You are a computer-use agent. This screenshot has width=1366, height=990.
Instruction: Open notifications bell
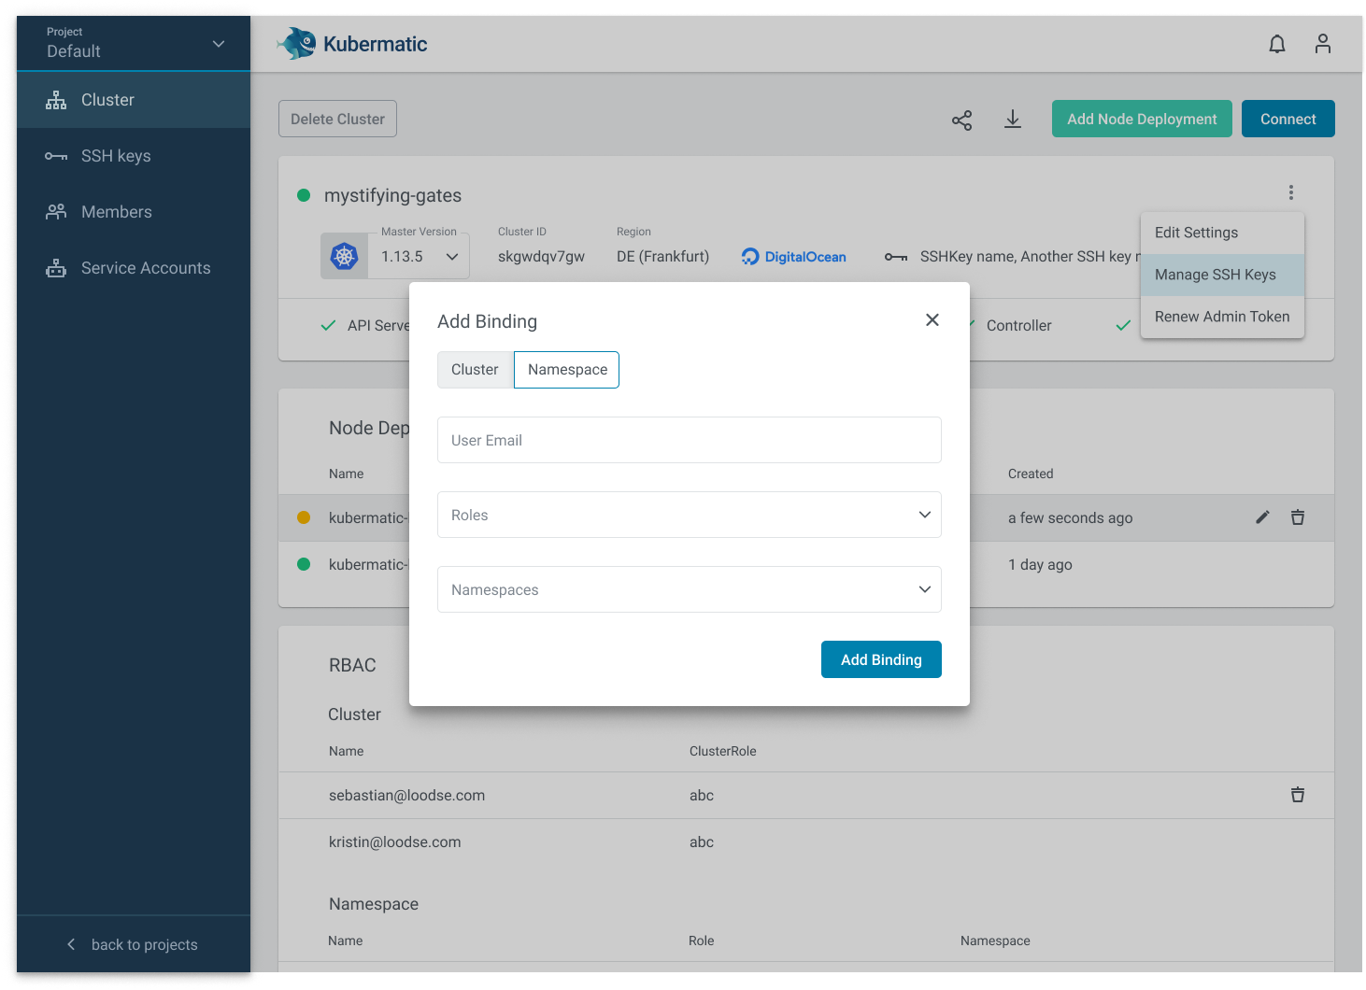[1276, 43]
